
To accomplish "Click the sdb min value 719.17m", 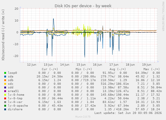I will pyautogui.click(x=89, y=80).
